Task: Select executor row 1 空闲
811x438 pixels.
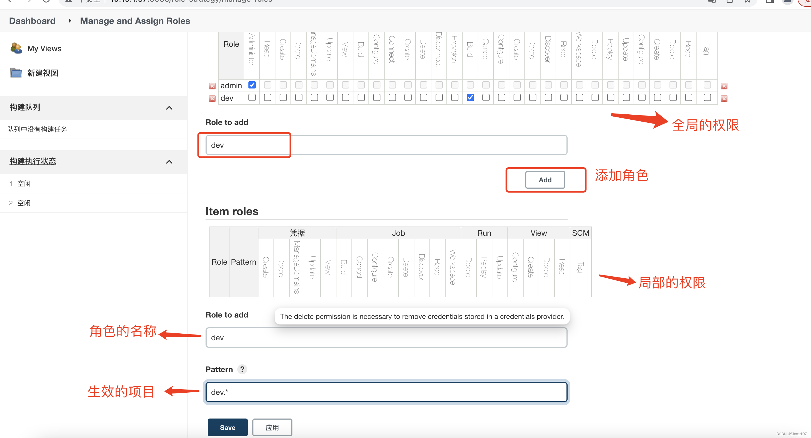Action: [x=94, y=183]
